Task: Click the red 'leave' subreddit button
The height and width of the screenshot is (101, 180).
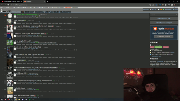Action: [x=152, y=47]
